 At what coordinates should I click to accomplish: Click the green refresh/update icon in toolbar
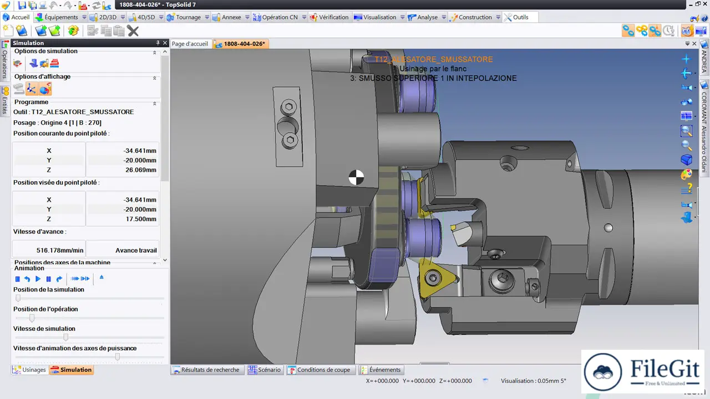(73, 30)
